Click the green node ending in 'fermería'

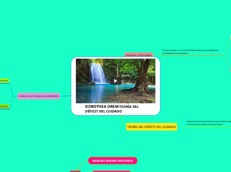click(4, 80)
